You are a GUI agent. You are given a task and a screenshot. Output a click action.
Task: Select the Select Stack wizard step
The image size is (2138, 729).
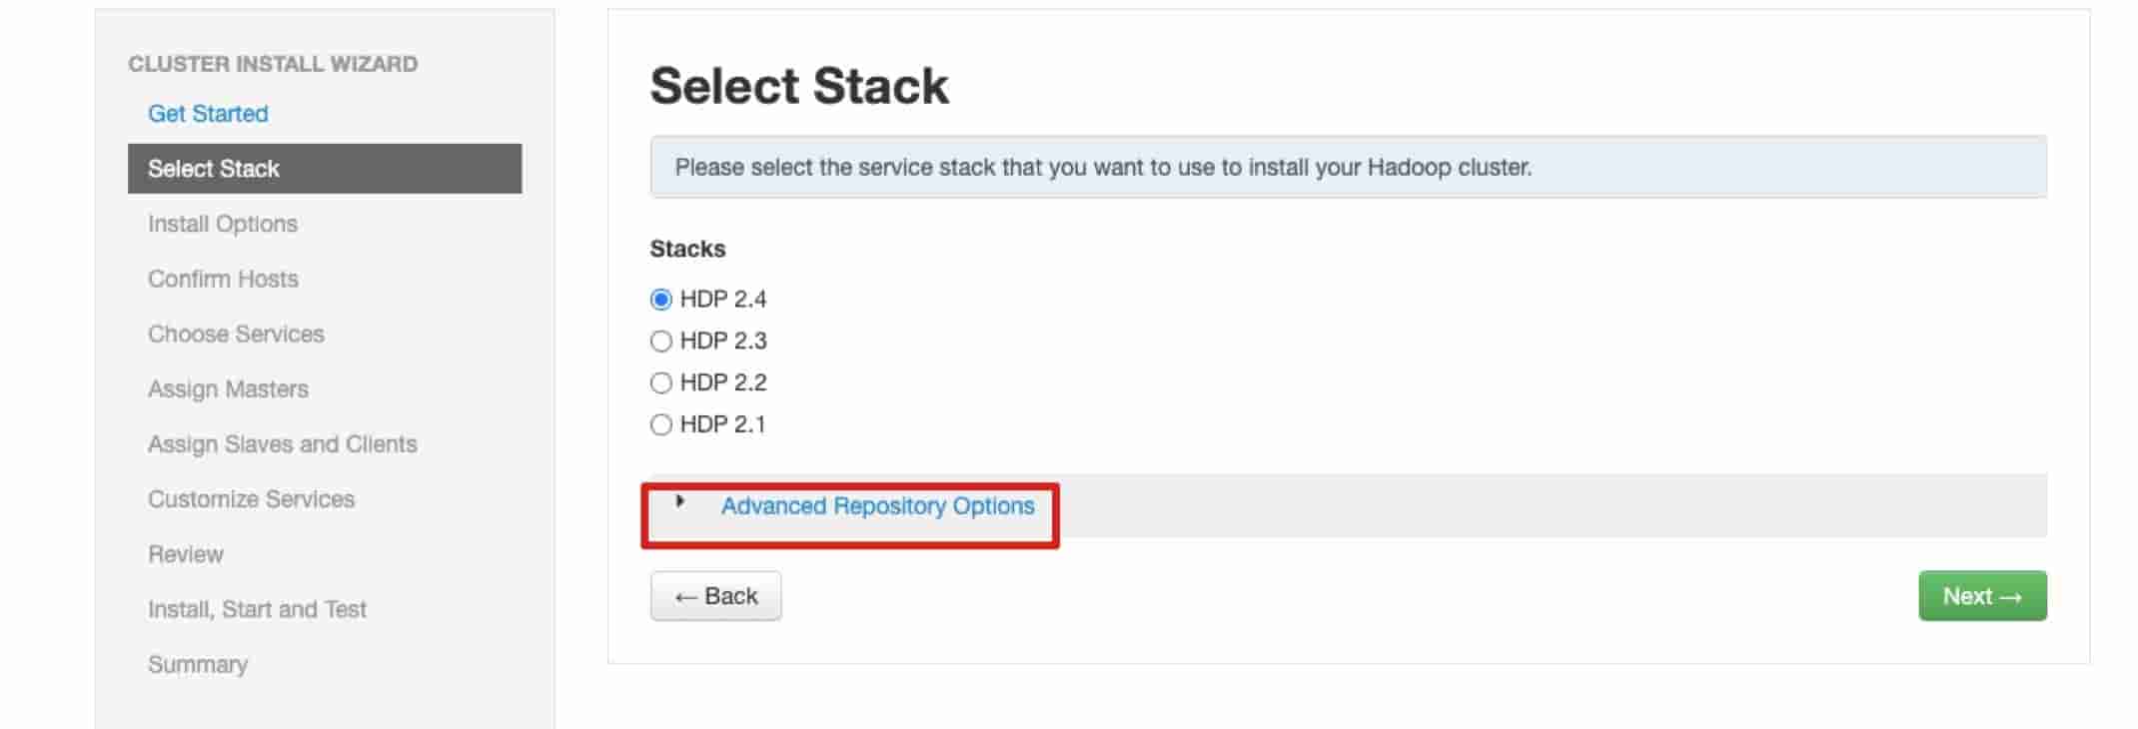[x=325, y=169]
